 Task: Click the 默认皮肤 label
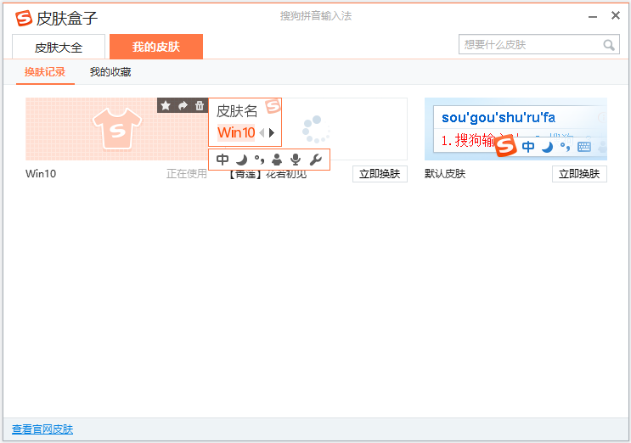click(x=445, y=174)
